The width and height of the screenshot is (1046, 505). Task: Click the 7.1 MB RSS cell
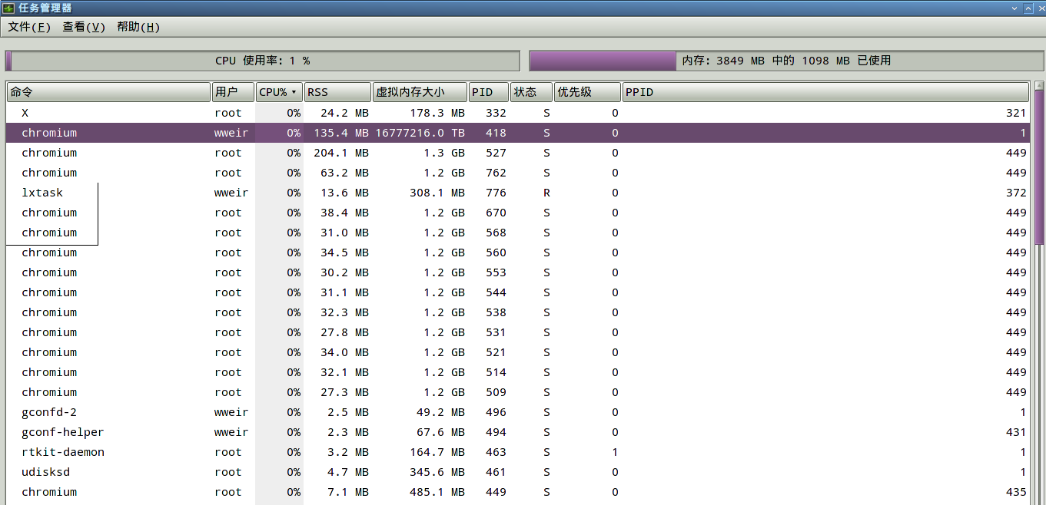tap(347, 492)
